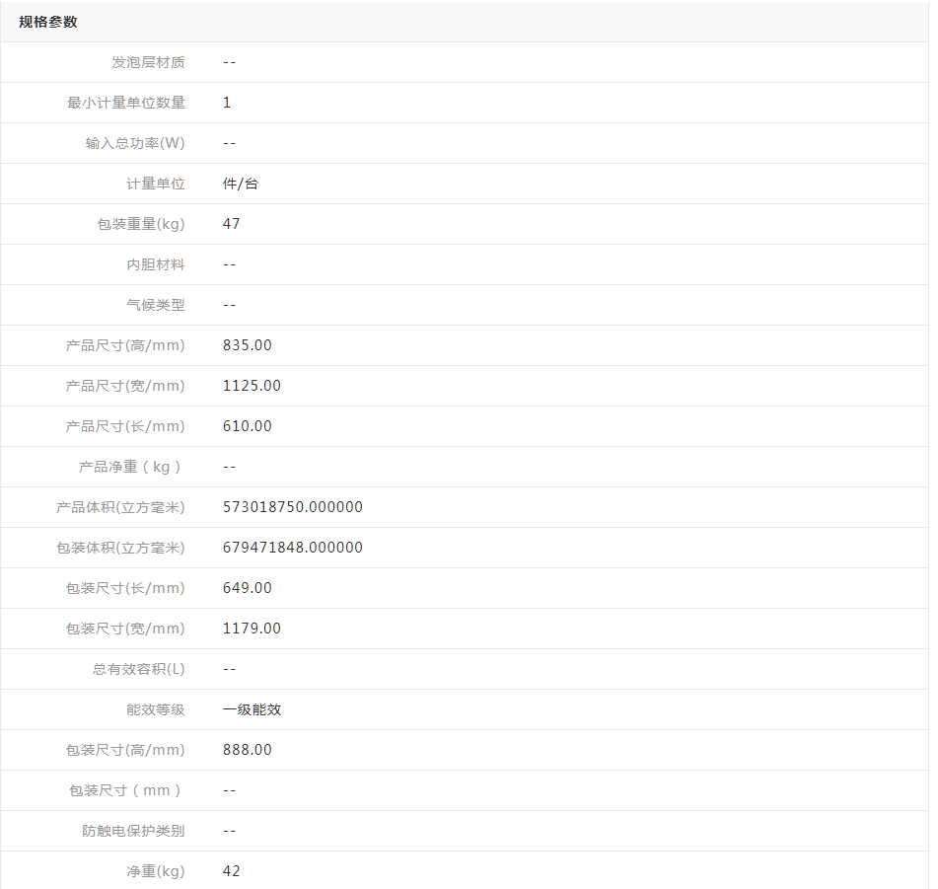Image resolution: width=938 pixels, height=889 pixels.
Task: Click the net weight value 42
Action: (x=232, y=871)
